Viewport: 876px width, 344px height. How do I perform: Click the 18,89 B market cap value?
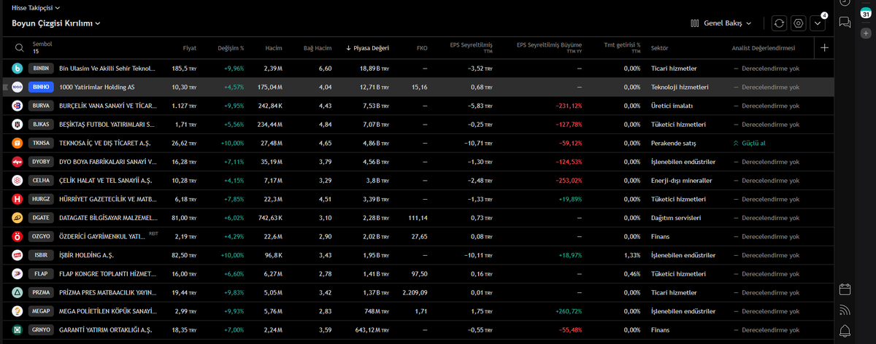point(374,69)
